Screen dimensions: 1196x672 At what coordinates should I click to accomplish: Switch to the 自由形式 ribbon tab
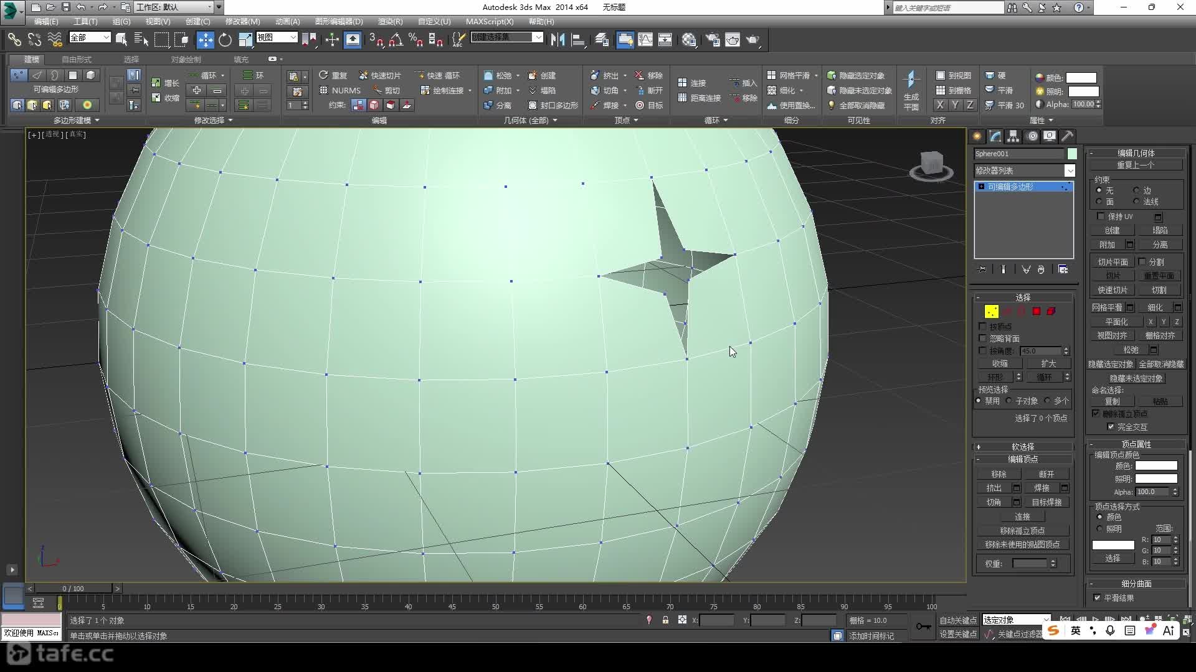click(x=77, y=59)
